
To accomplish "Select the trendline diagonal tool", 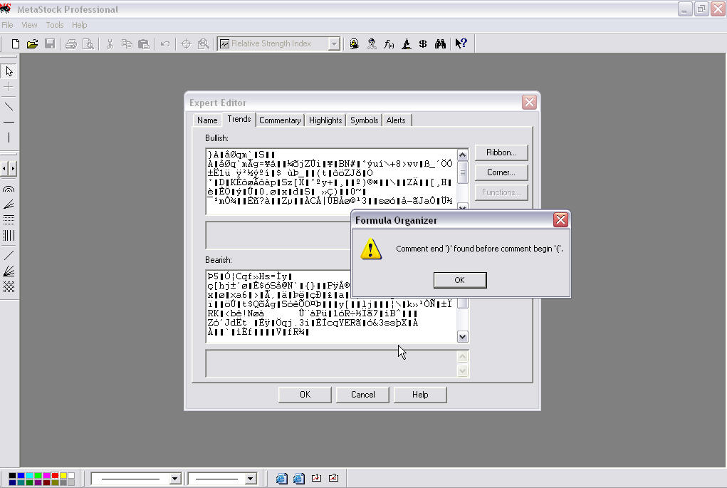I will coord(9,107).
